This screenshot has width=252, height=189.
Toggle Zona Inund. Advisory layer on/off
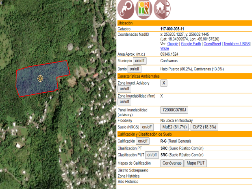[x=124, y=89]
